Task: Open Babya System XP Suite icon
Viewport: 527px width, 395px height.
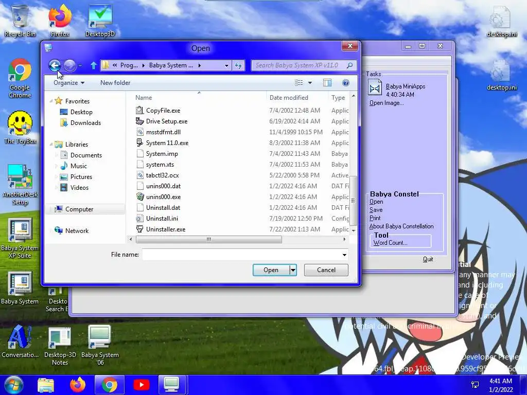Action: click(x=20, y=239)
